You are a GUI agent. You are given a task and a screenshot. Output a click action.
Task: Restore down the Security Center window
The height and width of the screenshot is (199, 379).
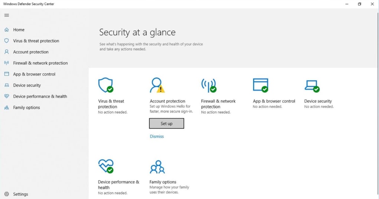click(359, 4)
